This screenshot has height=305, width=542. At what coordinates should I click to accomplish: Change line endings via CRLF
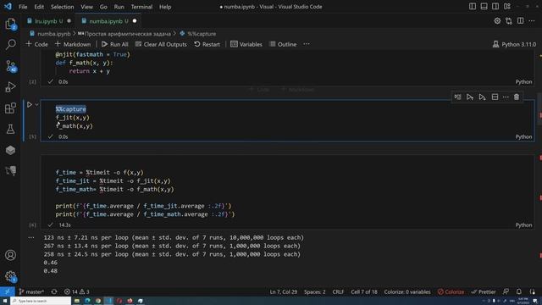click(338, 291)
